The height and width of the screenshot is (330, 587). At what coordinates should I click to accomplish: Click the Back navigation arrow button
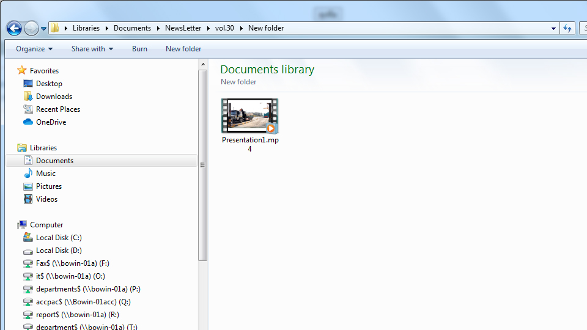pos(14,28)
